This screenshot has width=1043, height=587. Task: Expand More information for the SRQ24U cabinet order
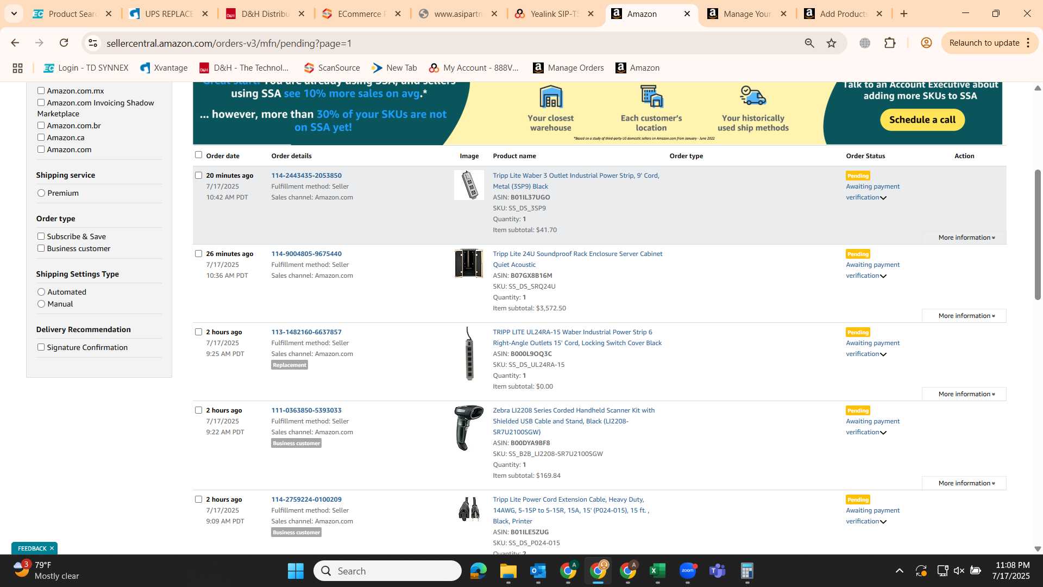click(964, 316)
